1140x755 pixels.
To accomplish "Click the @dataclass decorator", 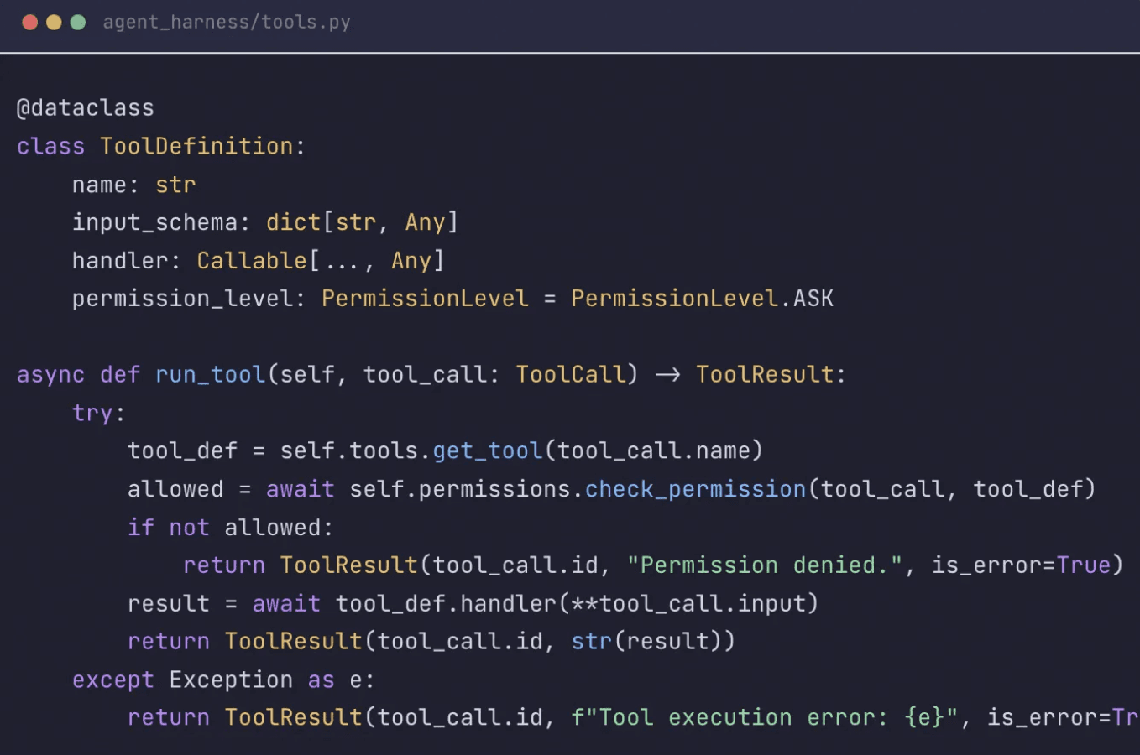I will point(84,107).
